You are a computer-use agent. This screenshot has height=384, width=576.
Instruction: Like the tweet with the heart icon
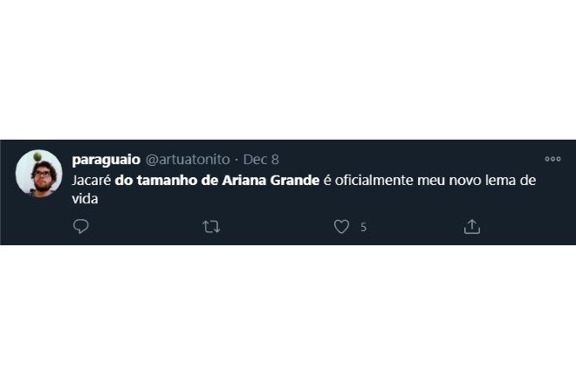[x=342, y=227]
